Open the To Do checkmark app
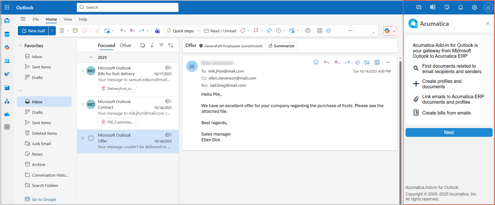Screen dimensions: 495x205 tap(7, 74)
